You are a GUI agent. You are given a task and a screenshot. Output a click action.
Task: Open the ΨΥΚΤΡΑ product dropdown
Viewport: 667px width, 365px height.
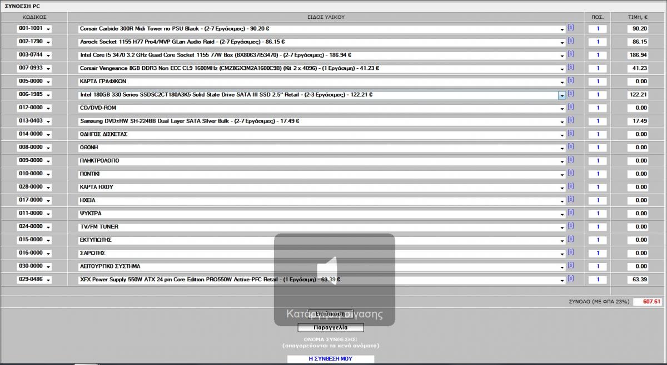click(x=322, y=214)
